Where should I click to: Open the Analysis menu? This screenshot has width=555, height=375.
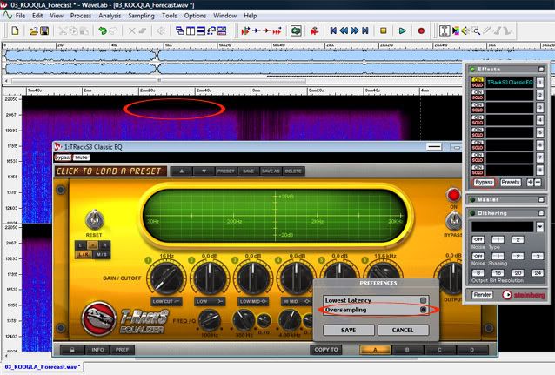(x=110, y=16)
